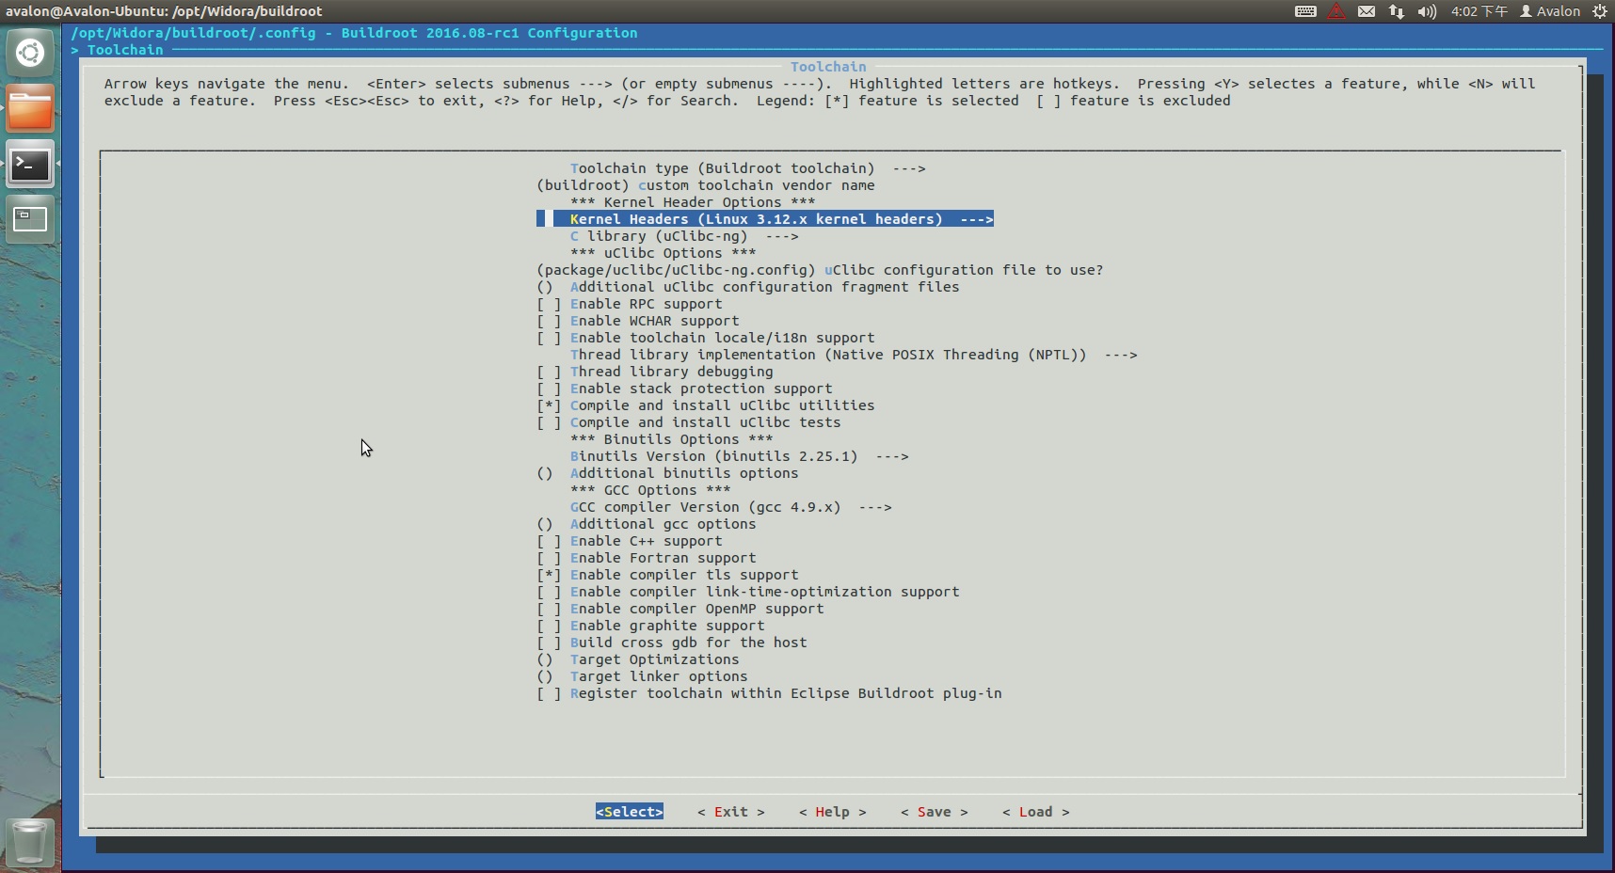This screenshot has height=873, width=1615.
Task: Open C library (uClibc-ng) submenu
Action: click(684, 236)
